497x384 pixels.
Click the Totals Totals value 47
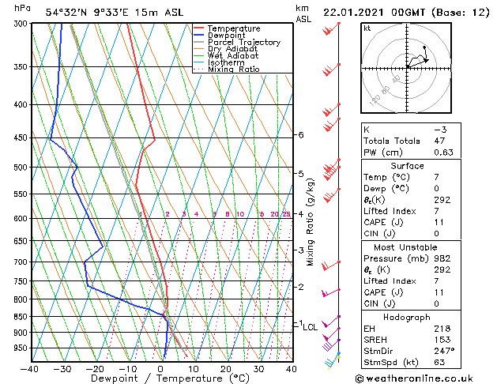439,141
